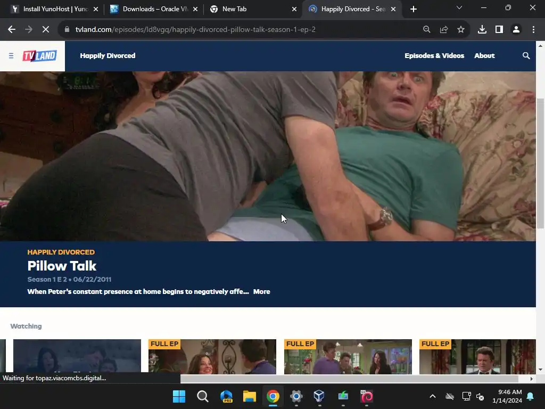
Task: Open the Settings gear taskbar icon
Action: [296, 396]
